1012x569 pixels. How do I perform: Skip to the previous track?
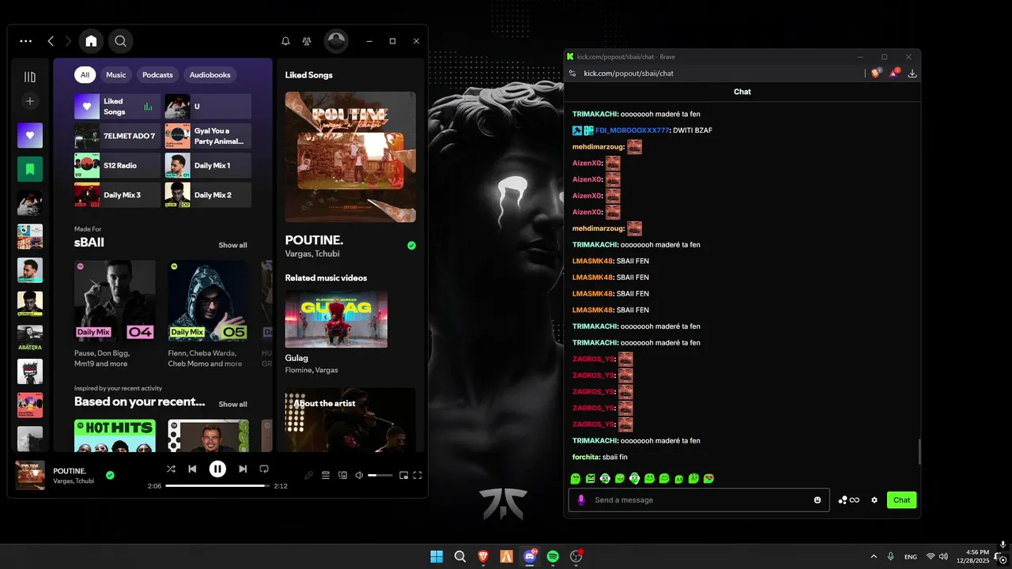[x=192, y=469]
